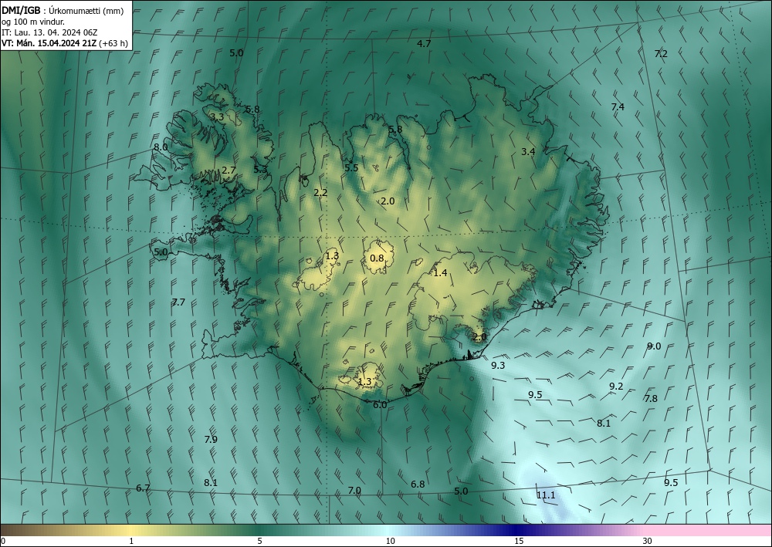Click the 3.4 map value

point(528,151)
